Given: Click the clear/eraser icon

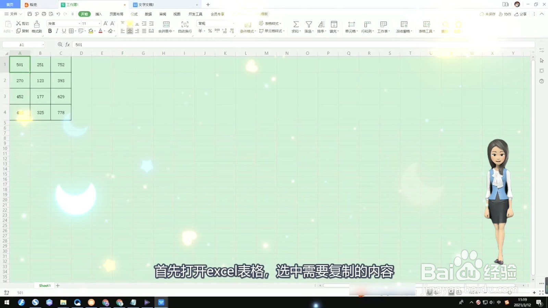Looking at the screenshot, I should coord(110,31).
